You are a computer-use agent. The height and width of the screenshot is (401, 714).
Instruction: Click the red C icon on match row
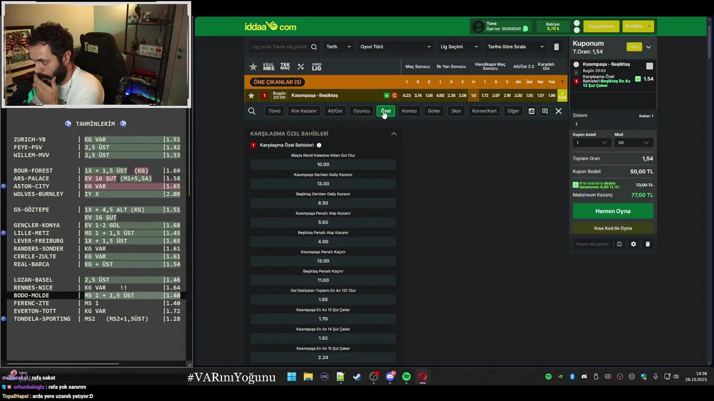click(394, 96)
